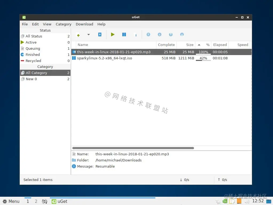Click the Queuing document icon

point(22,48)
